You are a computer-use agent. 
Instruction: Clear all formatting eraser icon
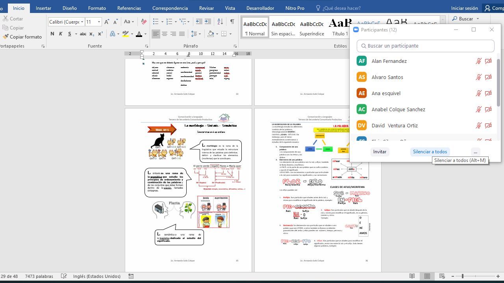tap(144, 22)
